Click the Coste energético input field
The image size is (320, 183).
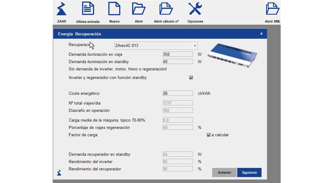(178, 93)
